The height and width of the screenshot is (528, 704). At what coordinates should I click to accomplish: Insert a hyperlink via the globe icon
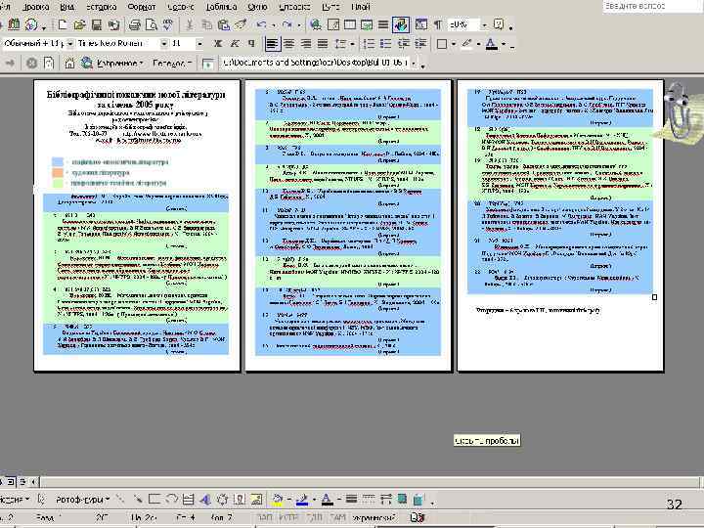click(316, 25)
